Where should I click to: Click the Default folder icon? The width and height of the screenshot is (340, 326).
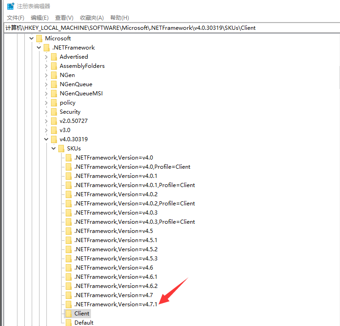69,322
